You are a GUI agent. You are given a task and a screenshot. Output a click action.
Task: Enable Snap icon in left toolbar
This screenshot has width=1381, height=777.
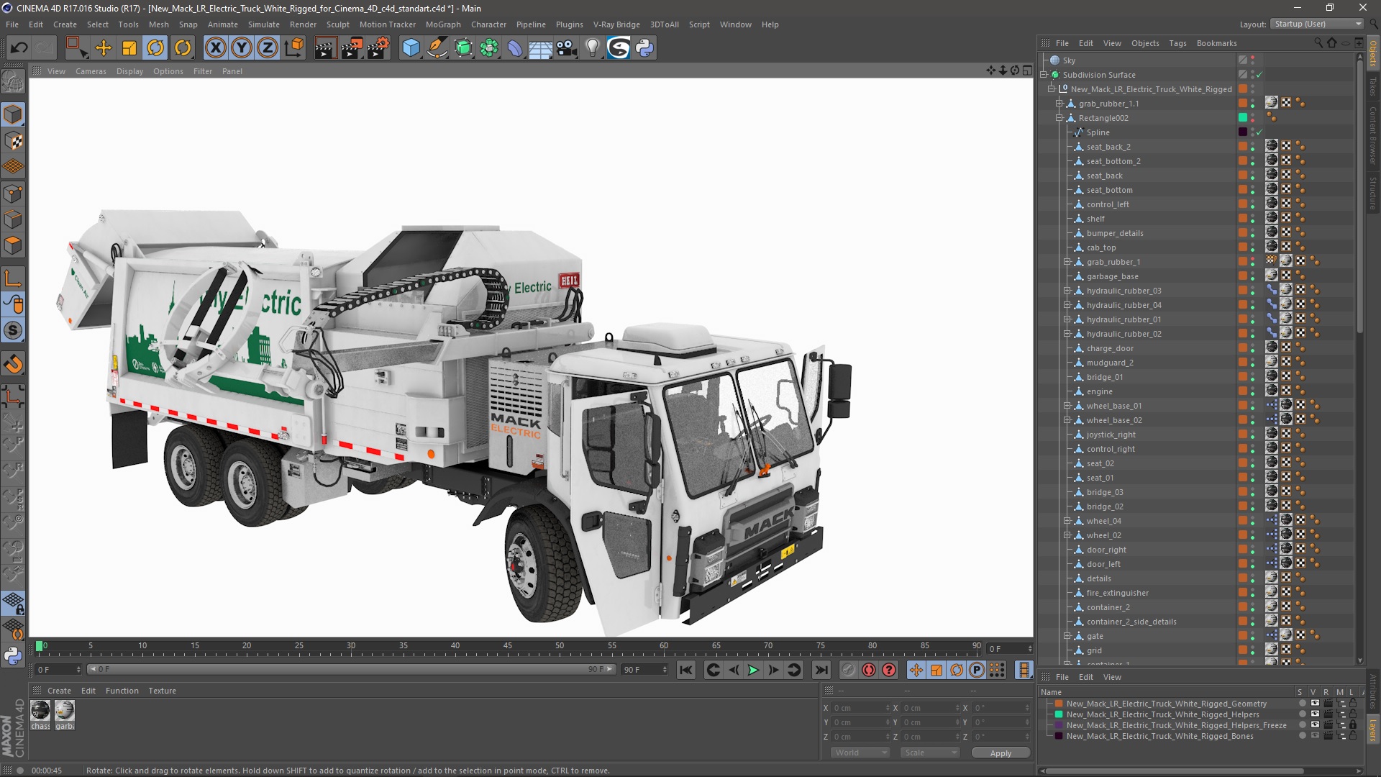13,364
